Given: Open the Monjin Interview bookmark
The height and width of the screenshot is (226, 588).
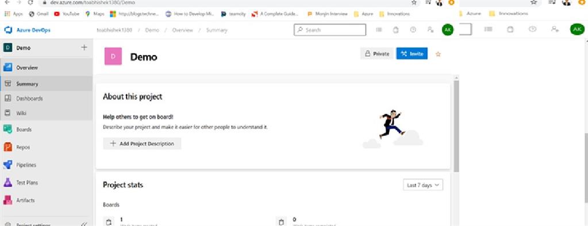Looking at the screenshot, I should click(328, 14).
